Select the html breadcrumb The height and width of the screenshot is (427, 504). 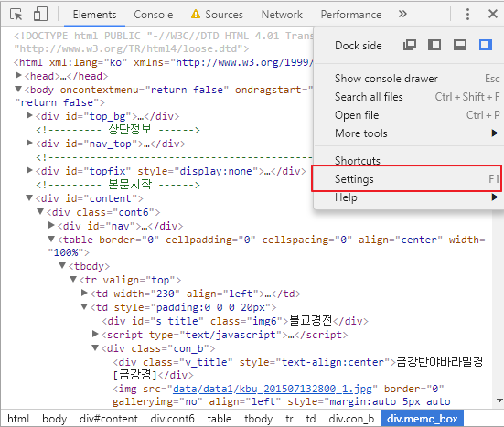(18, 419)
